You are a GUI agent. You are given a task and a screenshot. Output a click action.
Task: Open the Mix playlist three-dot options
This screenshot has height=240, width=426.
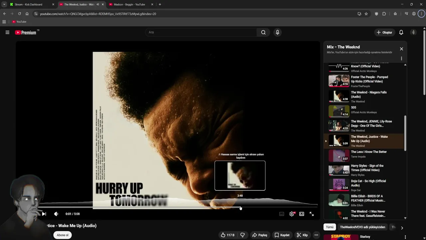[401, 58]
